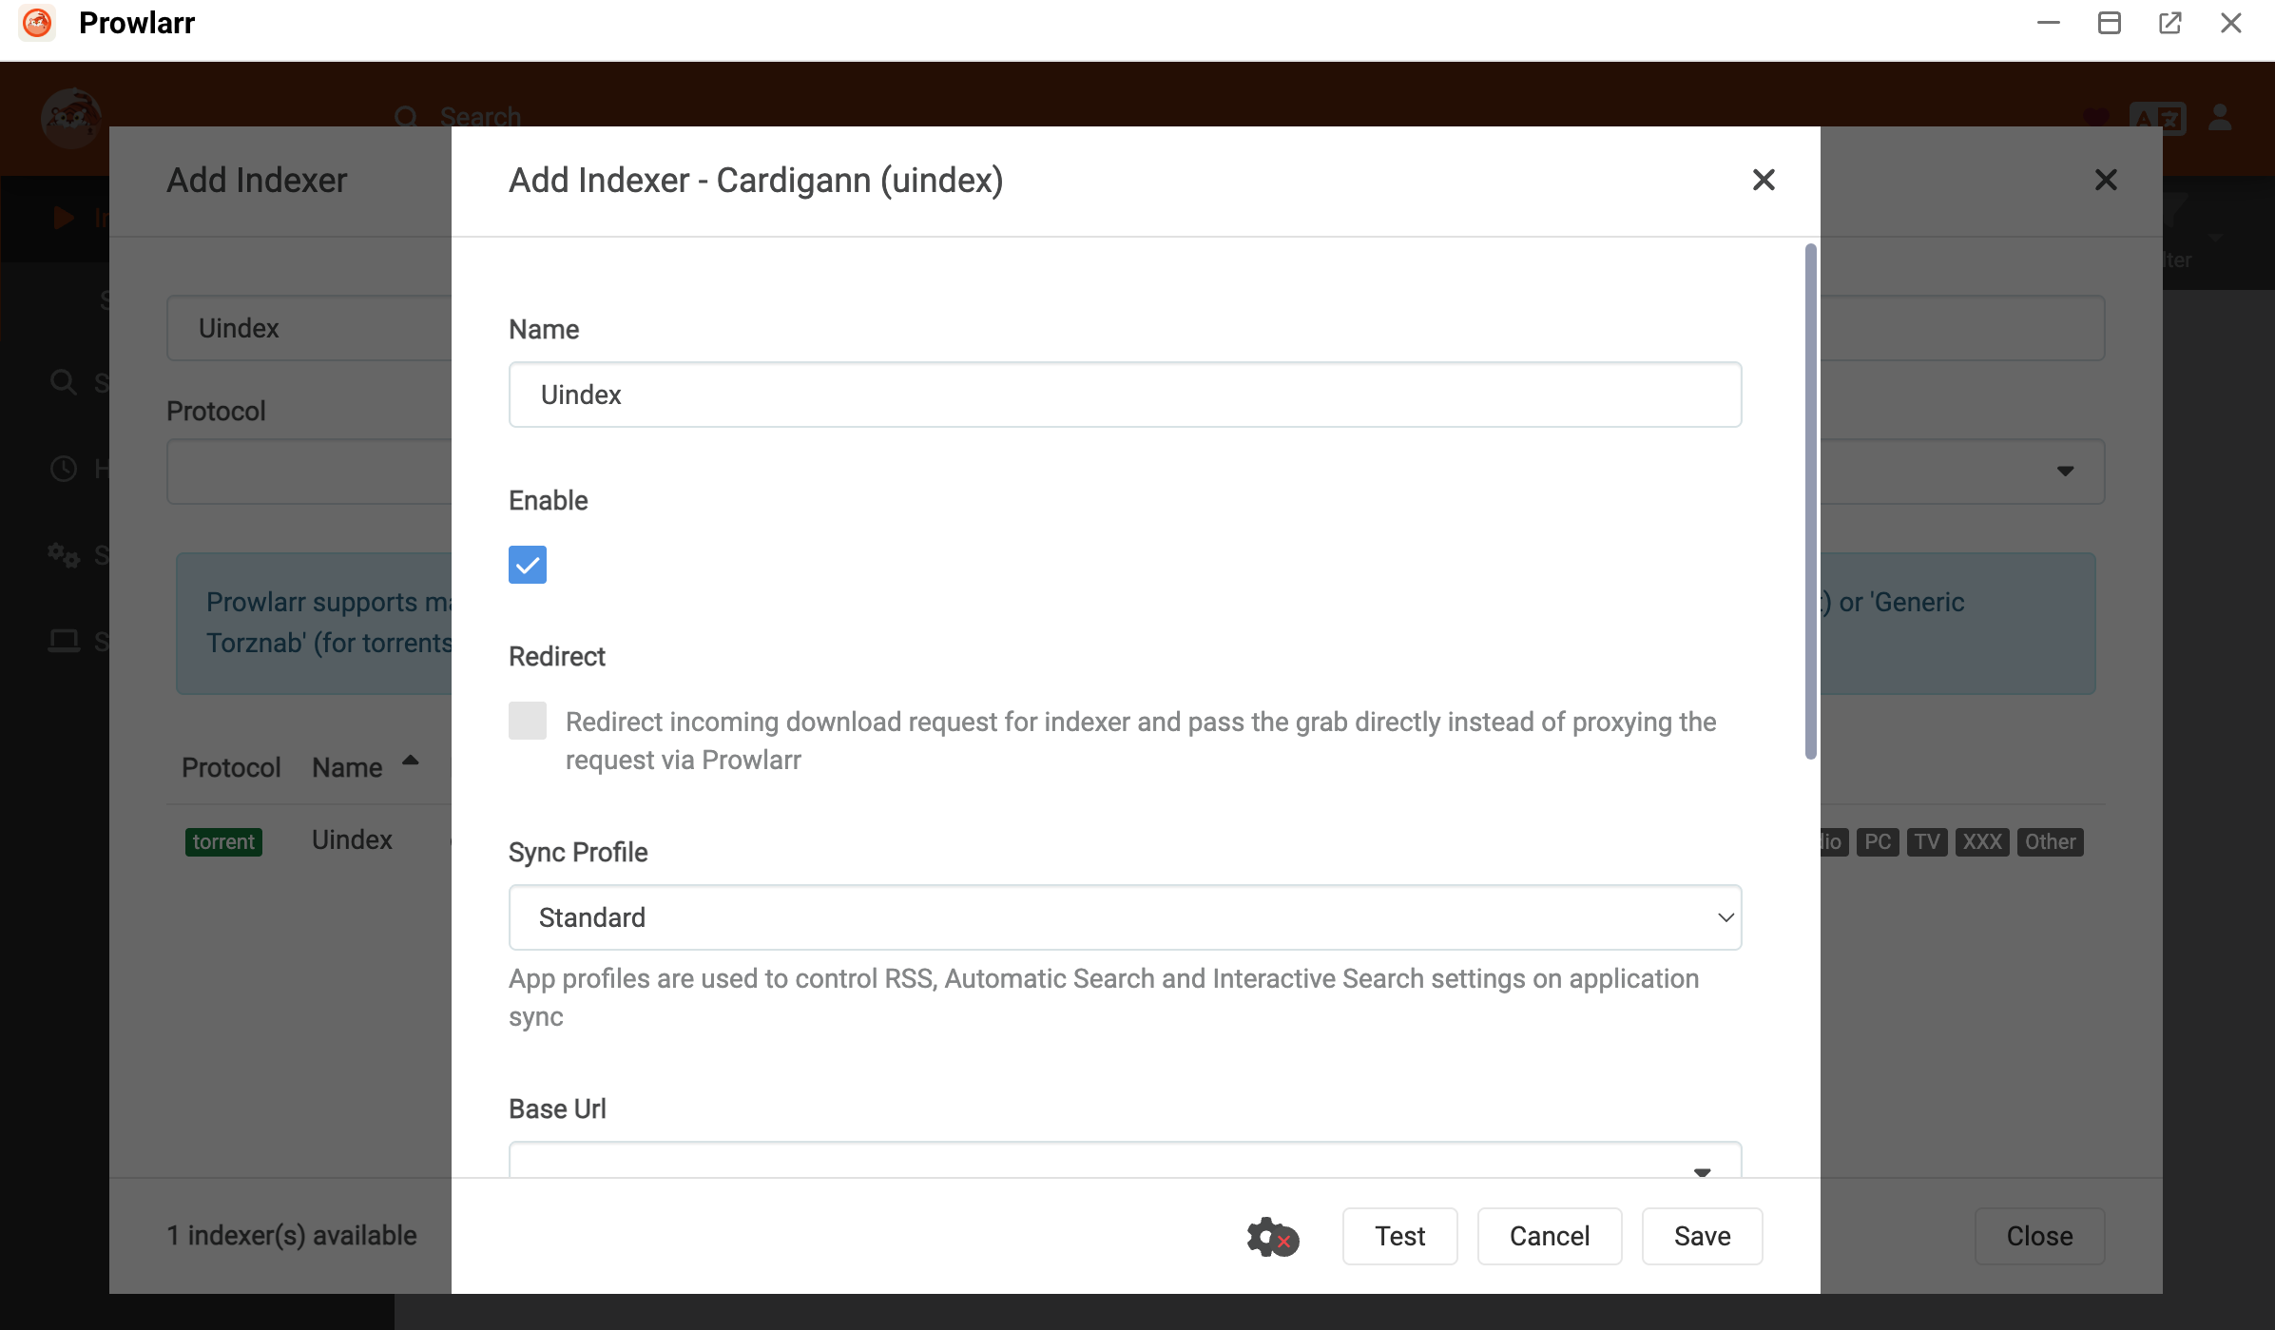This screenshot has height=1330, width=2275.
Task: Open Settings via the sidebar gears icon
Action: click(x=63, y=555)
